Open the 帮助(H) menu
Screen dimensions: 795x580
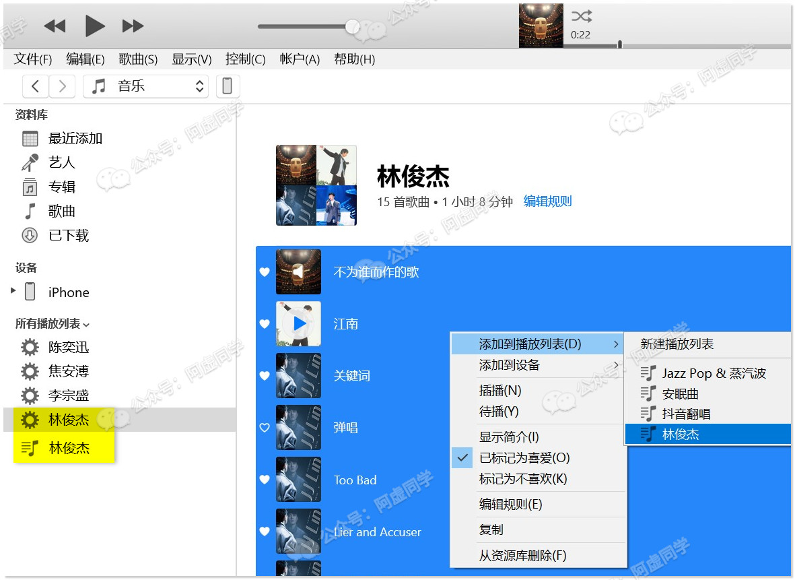[354, 59]
